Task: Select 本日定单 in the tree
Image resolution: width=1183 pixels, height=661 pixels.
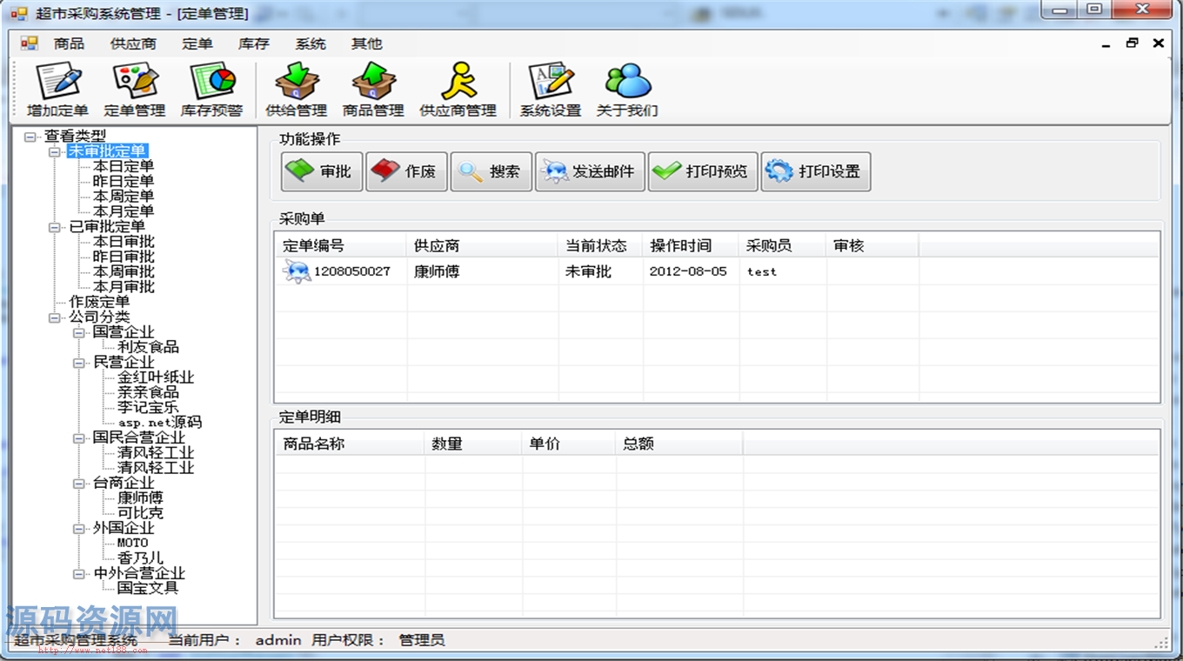Action: tap(124, 166)
